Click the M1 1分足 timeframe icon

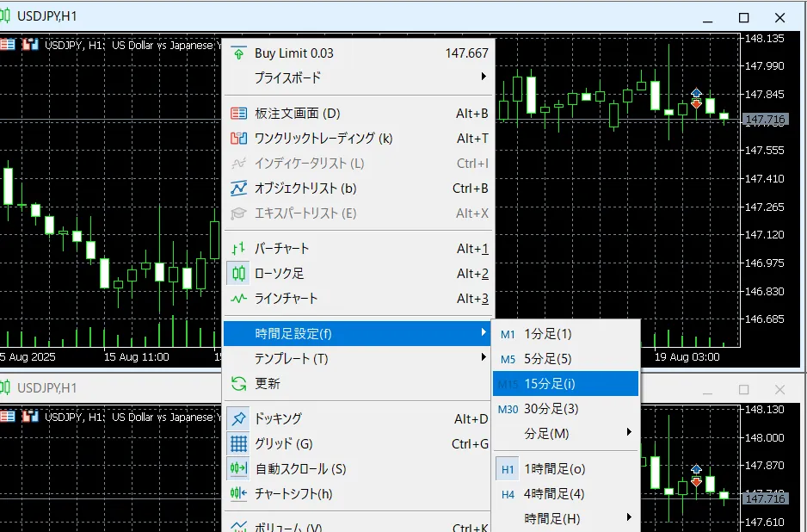tap(508, 334)
